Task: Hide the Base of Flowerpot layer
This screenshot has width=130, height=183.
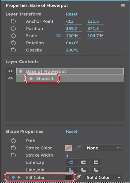Action: tap(11, 71)
